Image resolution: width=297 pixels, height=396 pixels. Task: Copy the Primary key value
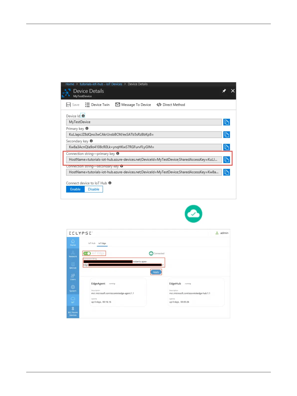(226, 134)
